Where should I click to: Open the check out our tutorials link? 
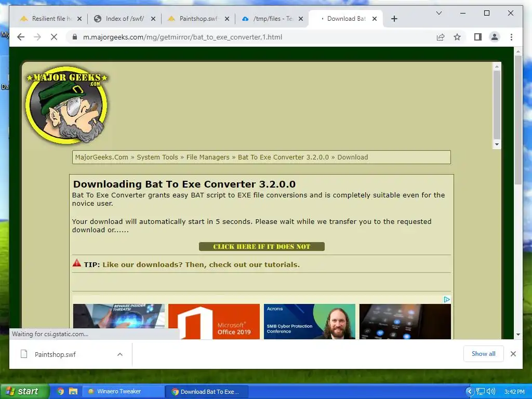click(x=201, y=264)
